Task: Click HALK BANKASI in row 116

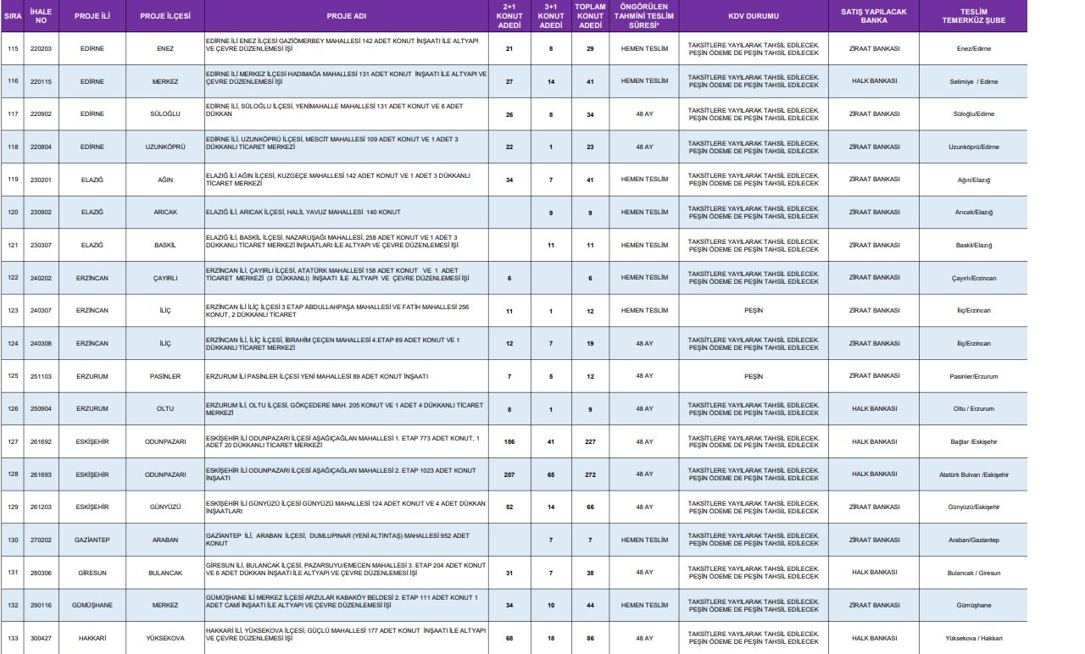Action: 874,81
